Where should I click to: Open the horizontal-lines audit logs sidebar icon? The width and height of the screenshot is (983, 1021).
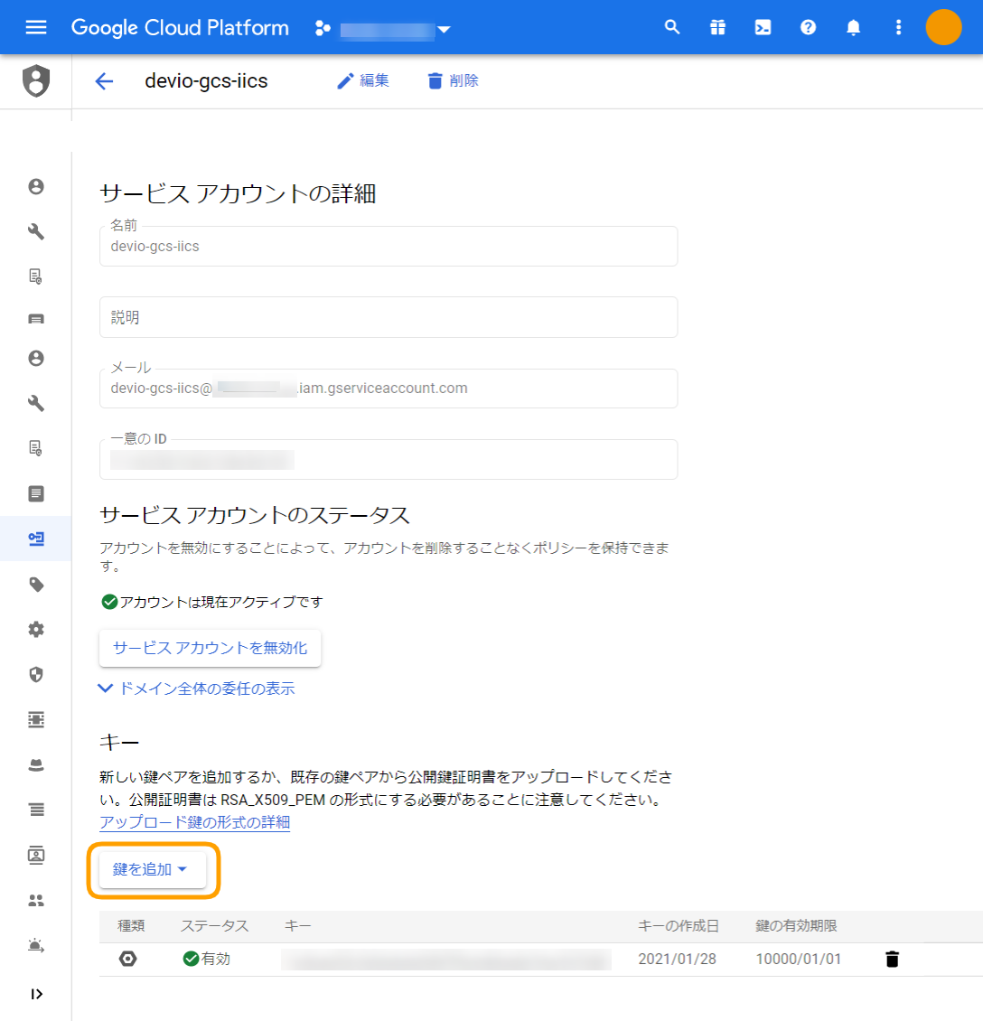(x=36, y=810)
